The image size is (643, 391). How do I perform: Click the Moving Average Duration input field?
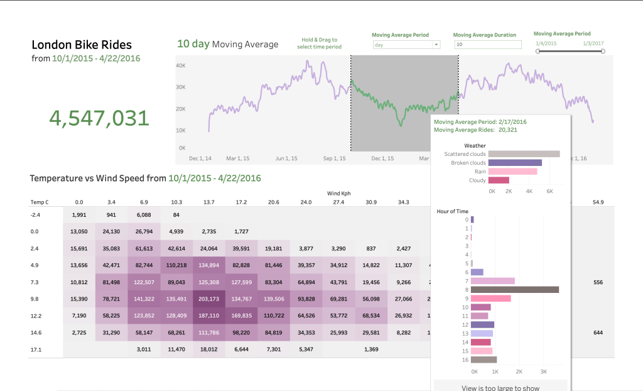coord(487,45)
